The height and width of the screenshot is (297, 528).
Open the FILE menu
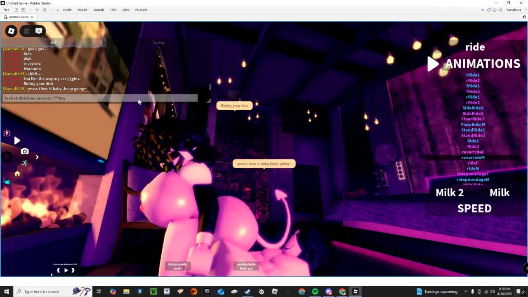(x=7, y=10)
